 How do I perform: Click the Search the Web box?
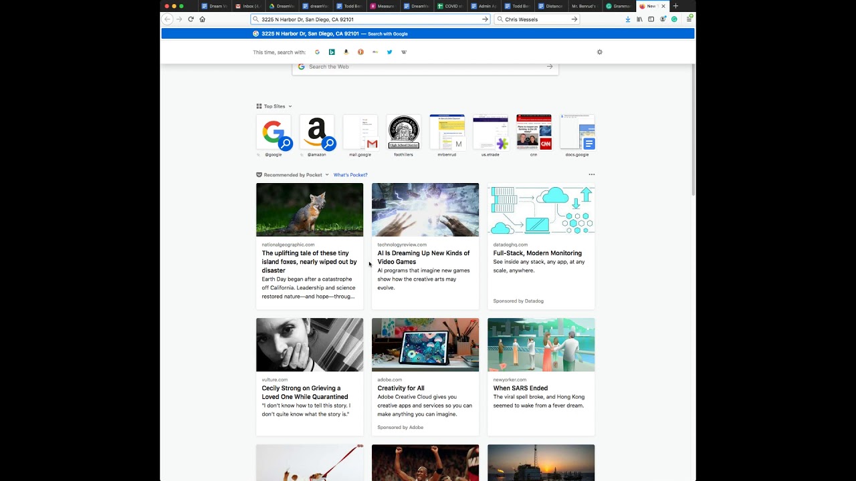point(425,67)
